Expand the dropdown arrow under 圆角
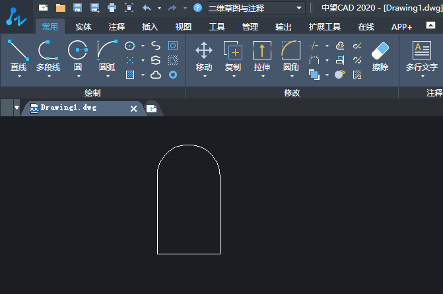This screenshot has width=443, height=294. pyautogui.click(x=292, y=77)
